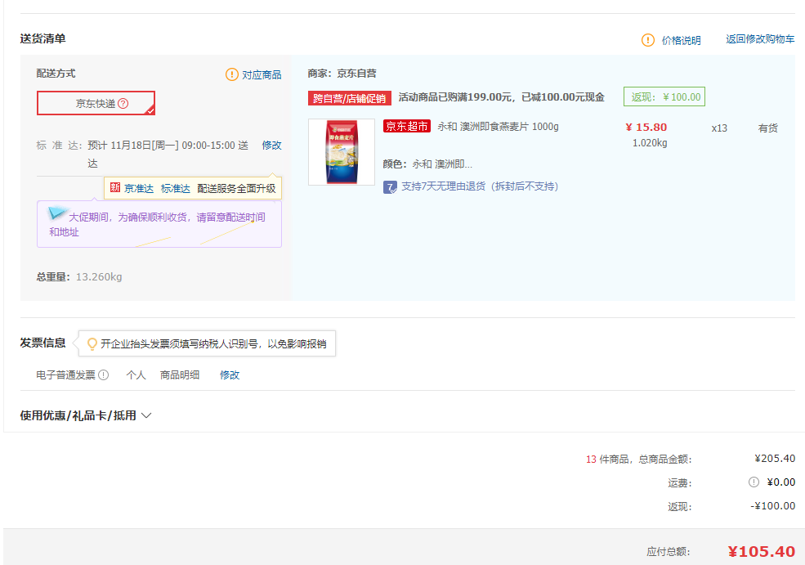Click the quantity text x13
The height and width of the screenshot is (565, 805).
pyautogui.click(x=719, y=128)
